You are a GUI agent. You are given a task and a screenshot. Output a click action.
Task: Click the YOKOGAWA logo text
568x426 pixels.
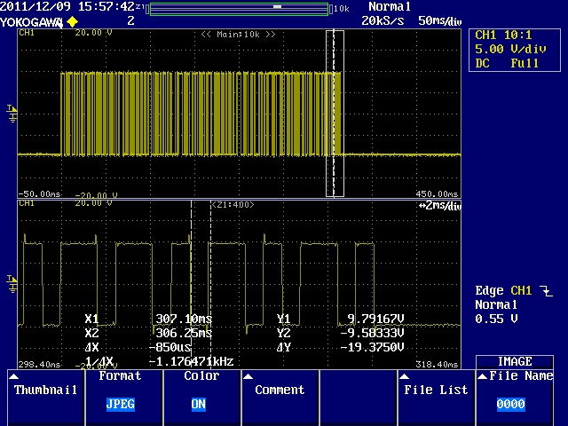pos(31,22)
